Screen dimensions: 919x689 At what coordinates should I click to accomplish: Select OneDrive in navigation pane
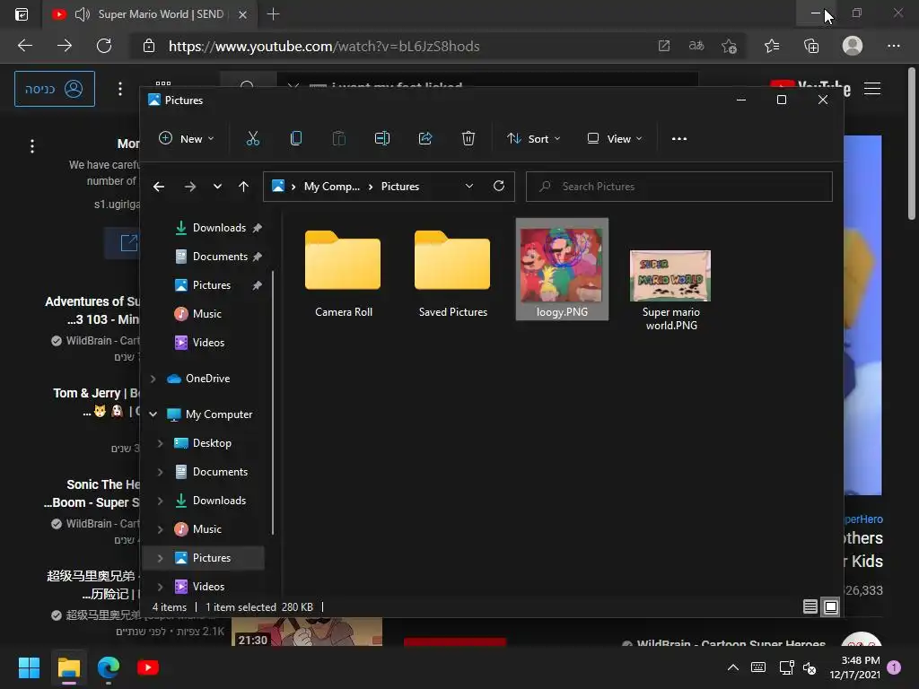coord(207,379)
